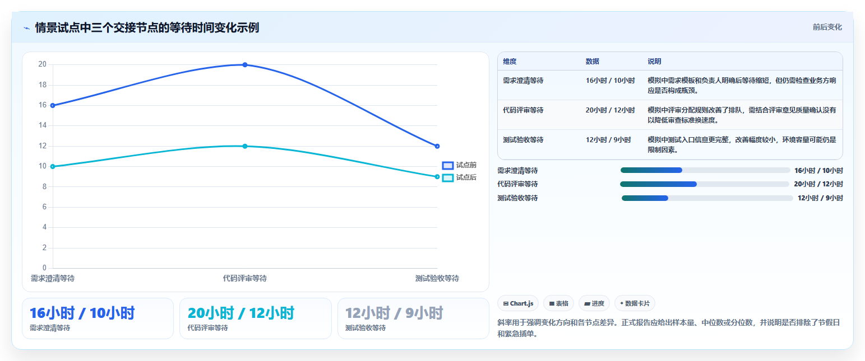Click the 需求澄清等待 label beside progress bar
Image resolution: width=865 pixels, height=361 pixels.
[x=517, y=171]
